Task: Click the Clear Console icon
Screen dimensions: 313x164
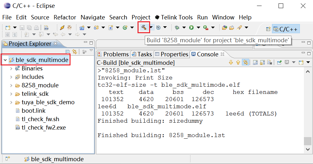Action: click(x=270, y=63)
